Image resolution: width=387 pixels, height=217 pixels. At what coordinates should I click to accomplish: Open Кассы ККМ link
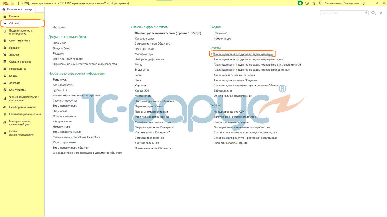pyautogui.click(x=142, y=91)
